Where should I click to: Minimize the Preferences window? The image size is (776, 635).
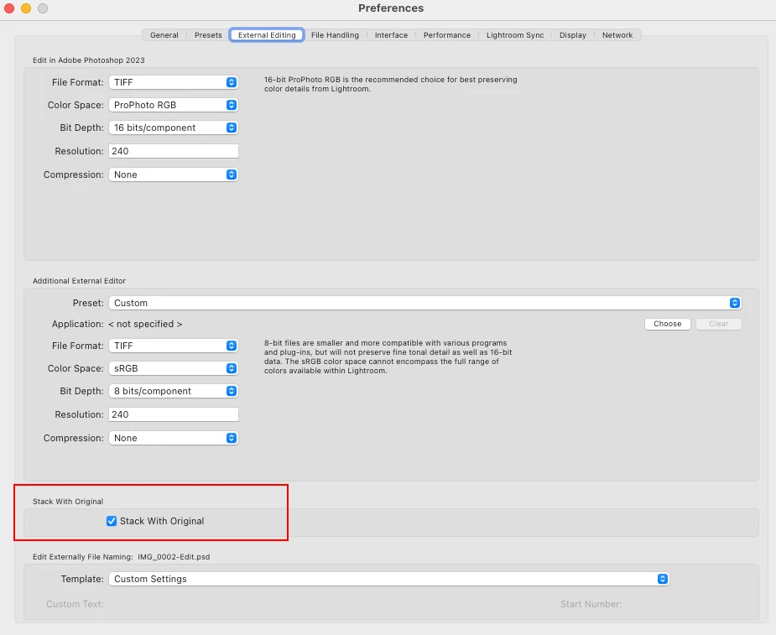click(26, 8)
